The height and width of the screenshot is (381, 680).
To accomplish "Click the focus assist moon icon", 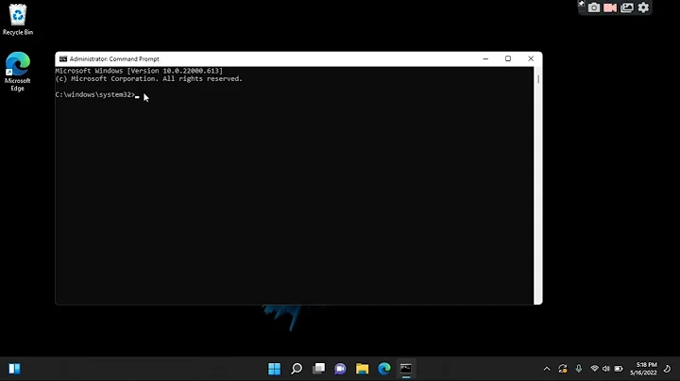I will pyautogui.click(x=668, y=369).
